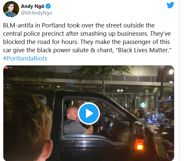Open the Twitter bird logo link

(x=170, y=5)
